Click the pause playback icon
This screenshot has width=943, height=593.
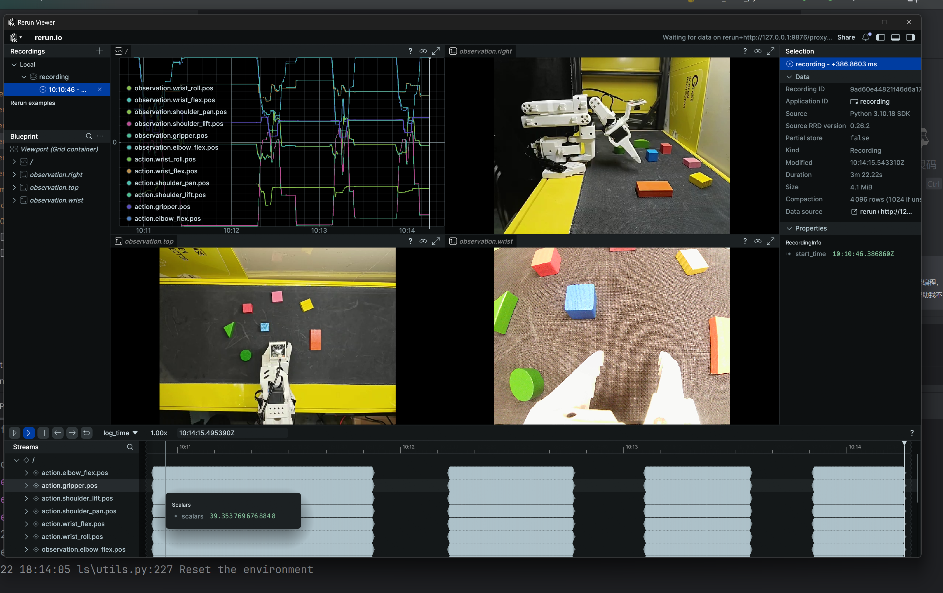click(43, 433)
